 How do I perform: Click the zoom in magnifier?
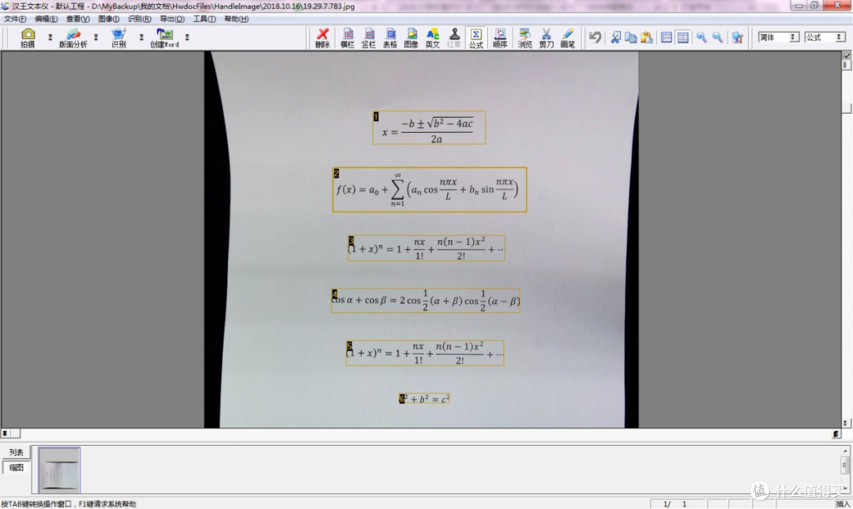[x=702, y=37]
